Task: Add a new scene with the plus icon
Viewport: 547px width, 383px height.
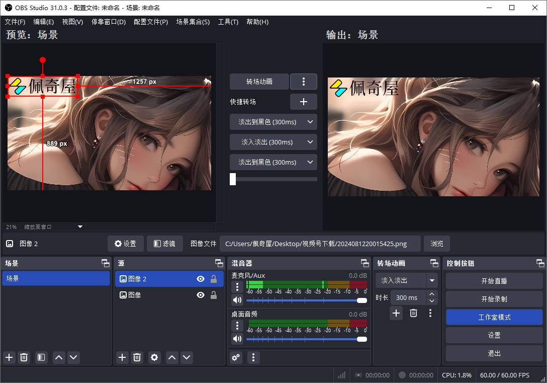Action: click(10, 357)
